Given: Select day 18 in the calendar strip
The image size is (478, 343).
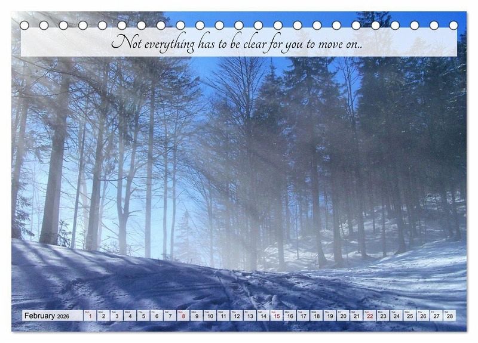Looking at the screenshot, I should pos(317,316).
